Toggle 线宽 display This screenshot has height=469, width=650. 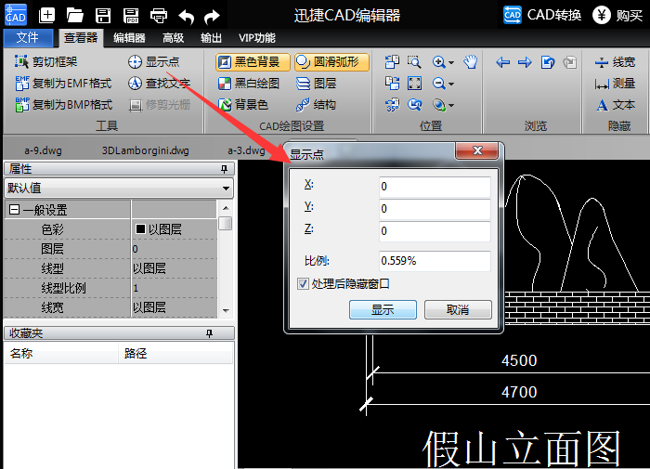[x=615, y=62]
